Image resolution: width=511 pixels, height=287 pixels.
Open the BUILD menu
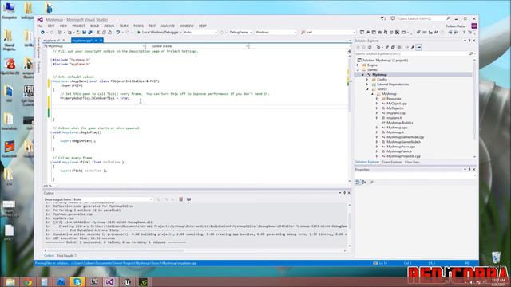click(94, 26)
